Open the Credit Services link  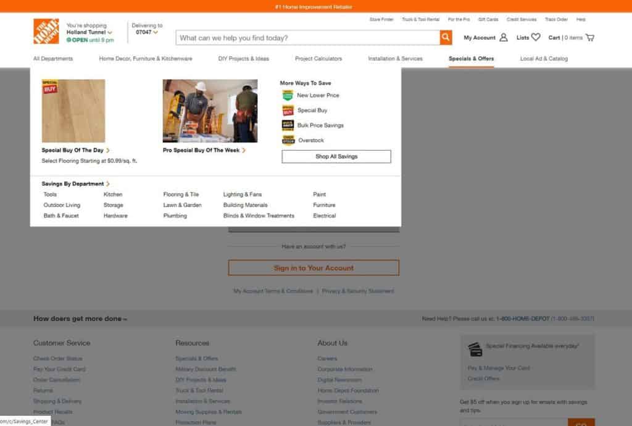[522, 19]
